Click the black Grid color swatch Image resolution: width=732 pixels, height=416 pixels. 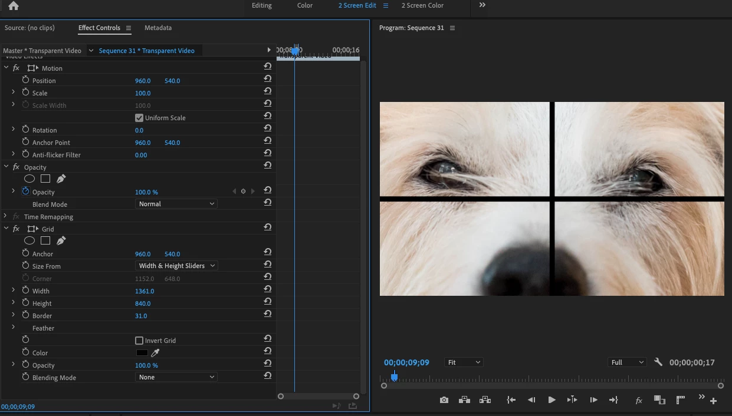point(142,353)
